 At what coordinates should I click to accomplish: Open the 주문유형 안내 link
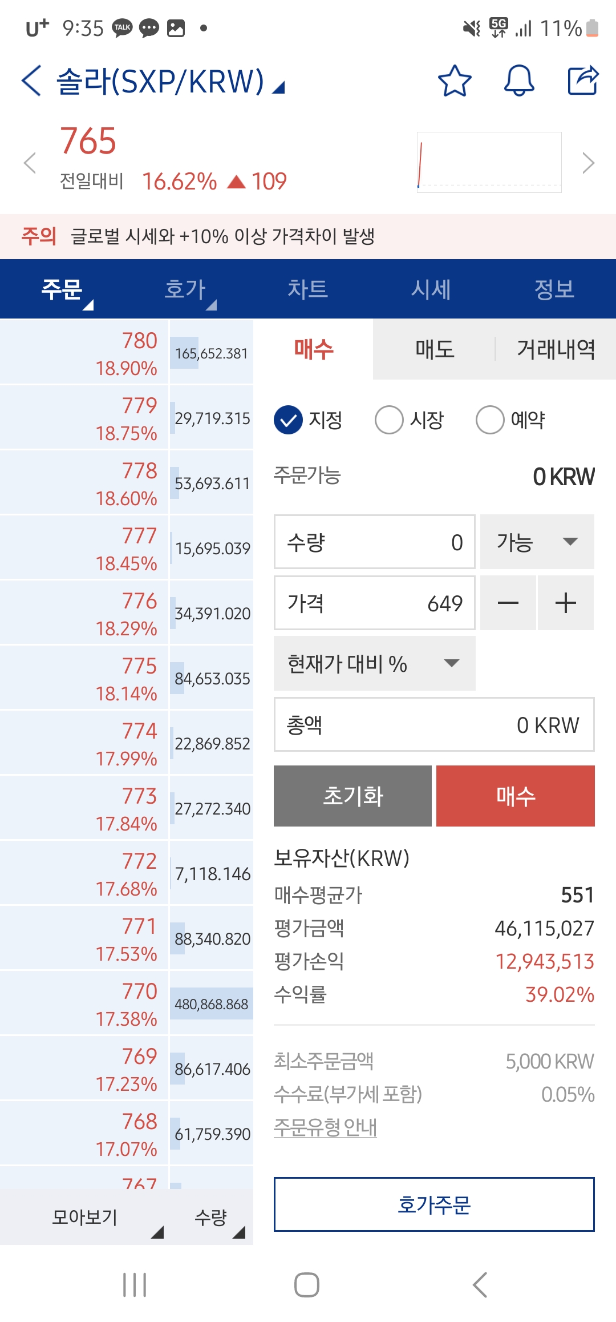click(325, 1127)
